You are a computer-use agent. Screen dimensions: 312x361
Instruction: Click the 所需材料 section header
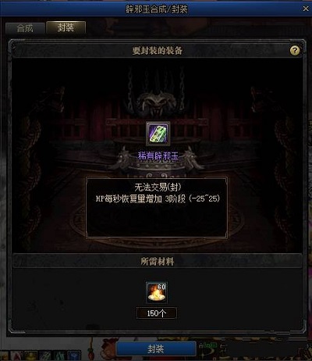point(157,262)
